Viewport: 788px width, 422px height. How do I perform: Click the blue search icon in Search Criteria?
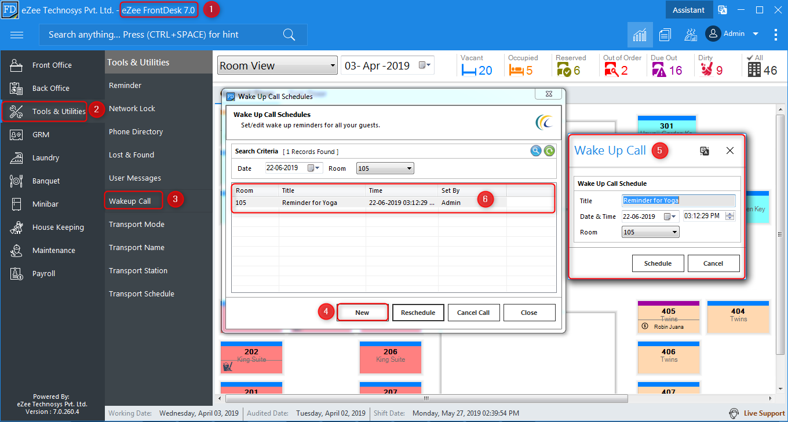click(536, 151)
